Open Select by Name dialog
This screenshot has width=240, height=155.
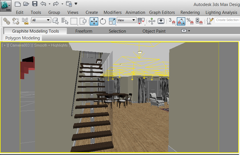coord(65,21)
